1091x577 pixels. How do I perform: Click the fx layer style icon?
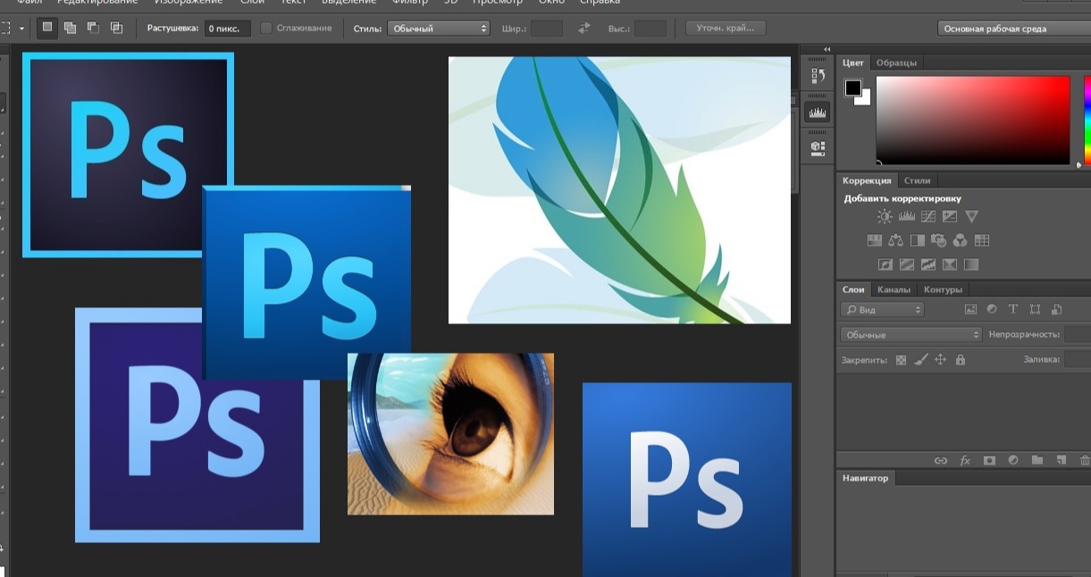tap(965, 461)
